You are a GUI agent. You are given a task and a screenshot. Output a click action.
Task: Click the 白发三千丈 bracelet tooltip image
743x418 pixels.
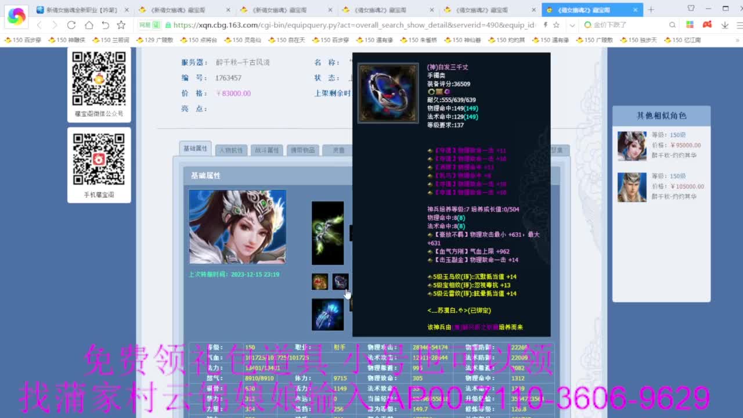[388, 93]
